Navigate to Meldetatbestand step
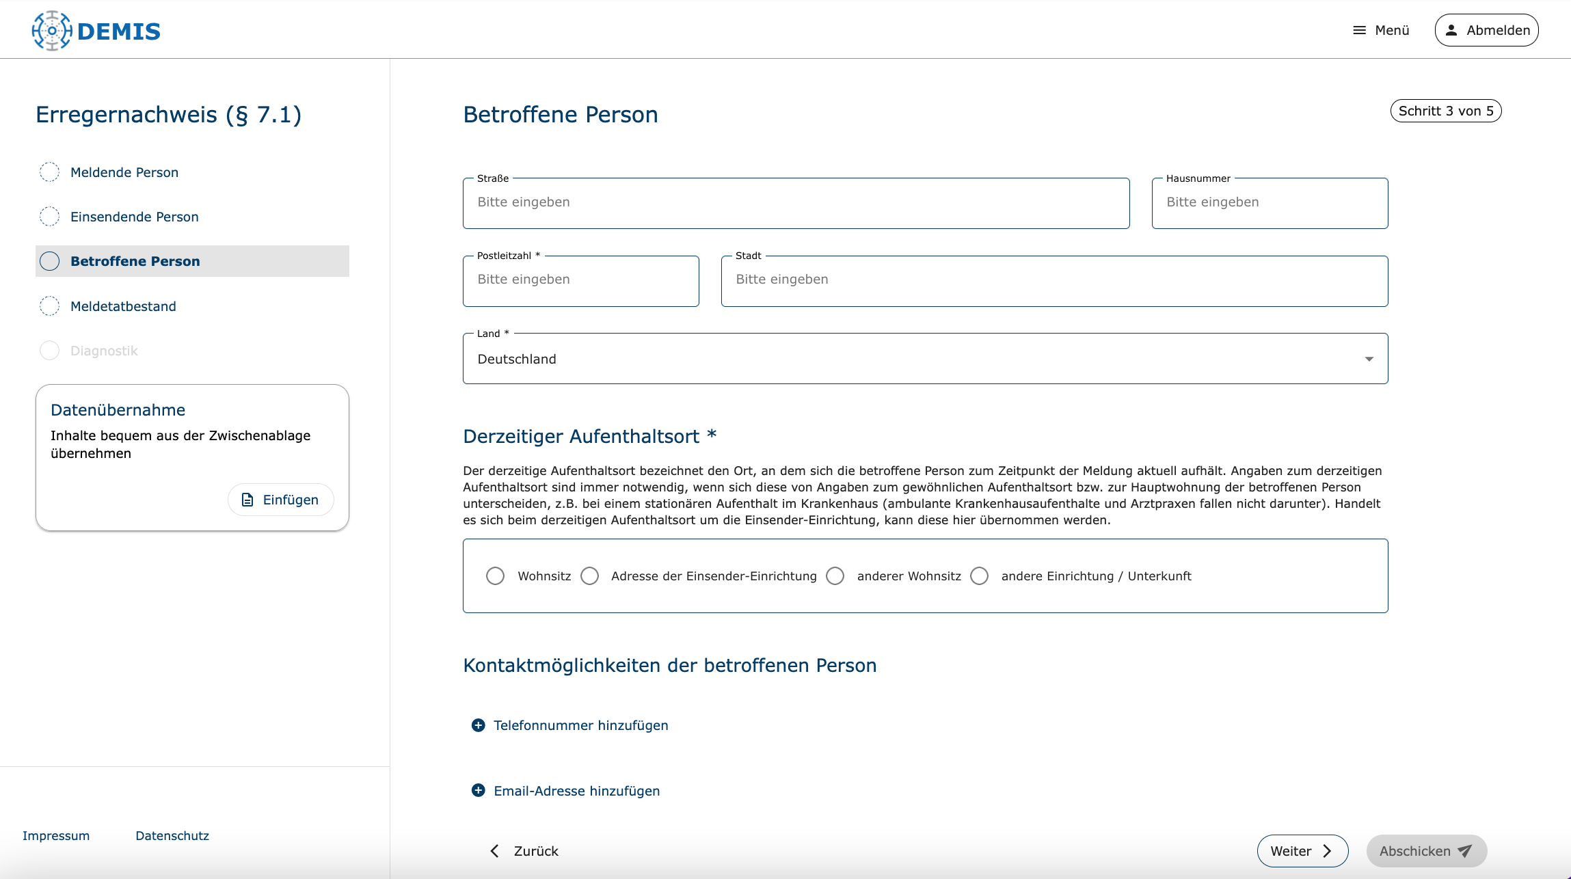Screen dimensions: 1571x879 (123, 306)
